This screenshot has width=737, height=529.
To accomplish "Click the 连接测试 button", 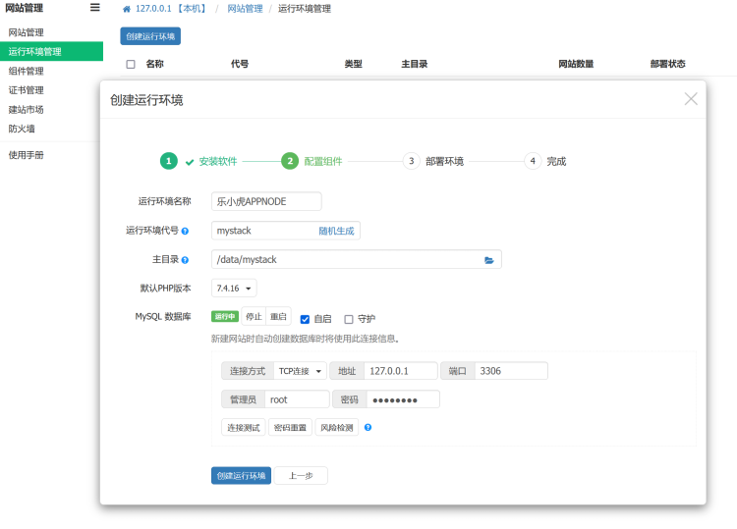I will pos(244,428).
